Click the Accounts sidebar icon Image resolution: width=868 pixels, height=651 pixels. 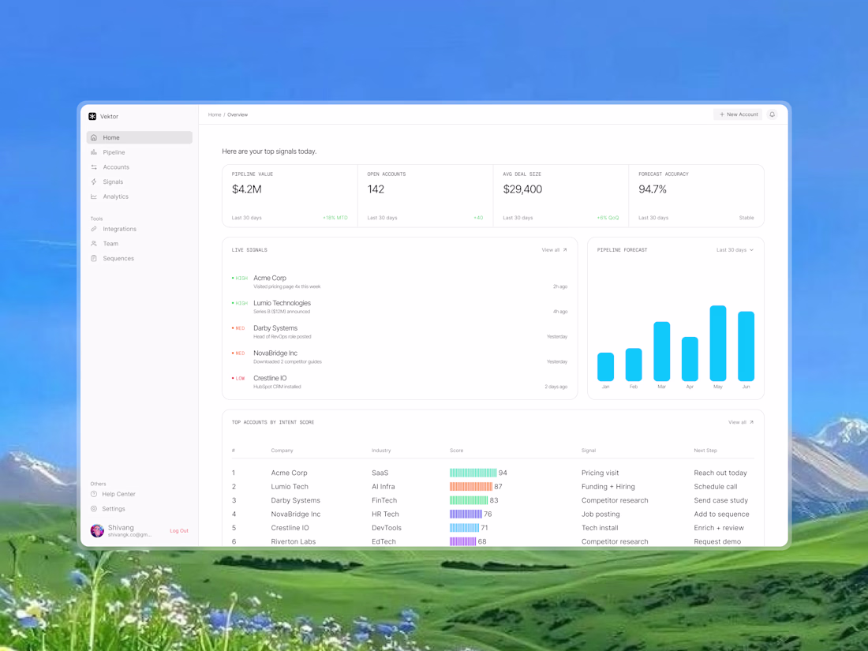[x=94, y=167]
